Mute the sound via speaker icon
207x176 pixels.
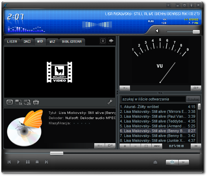tap(157, 31)
